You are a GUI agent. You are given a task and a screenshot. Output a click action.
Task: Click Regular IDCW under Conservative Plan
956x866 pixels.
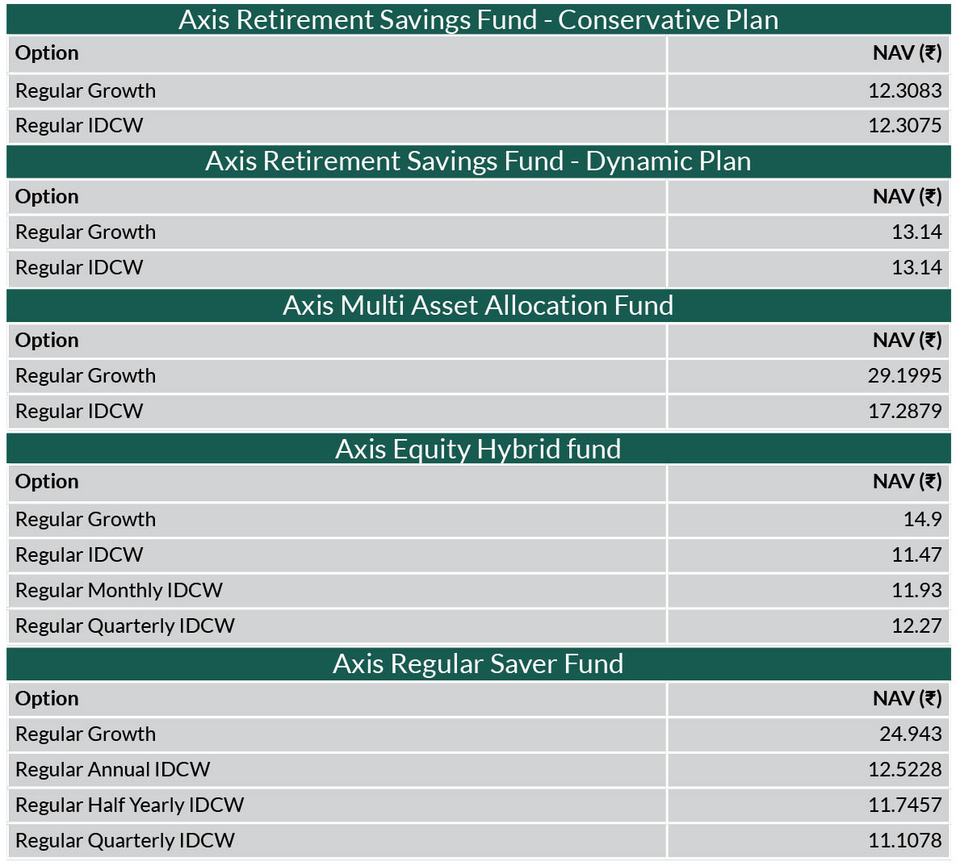[x=78, y=126]
